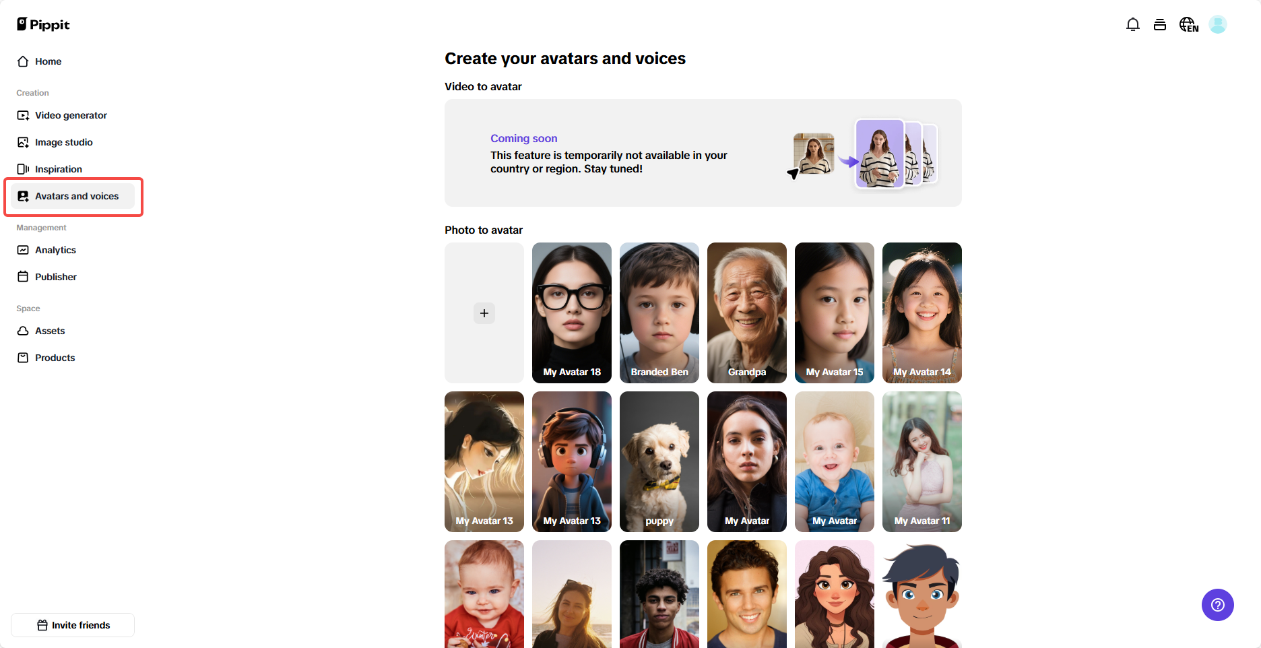Click the Pippit logo
This screenshot has height=648, width=1261.
click(42, 24)
